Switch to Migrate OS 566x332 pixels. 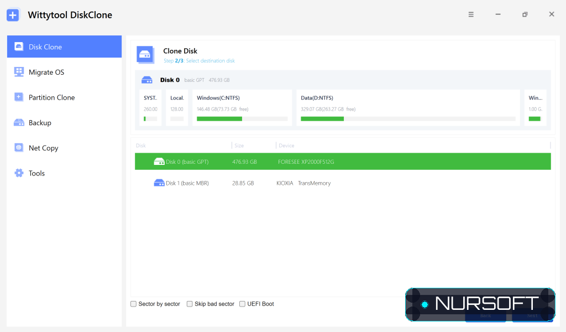pyautogui.click(x=64, y=72)
